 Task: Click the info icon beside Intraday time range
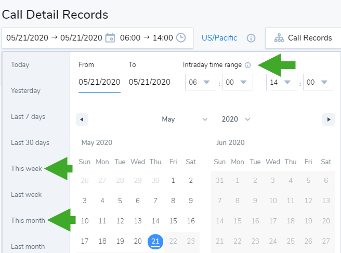click(x=248, y=65)
